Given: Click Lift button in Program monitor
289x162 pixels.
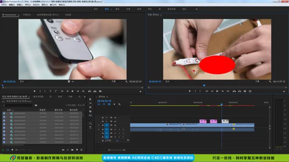Looking at the screenshot, I should (x=234, y=91).
